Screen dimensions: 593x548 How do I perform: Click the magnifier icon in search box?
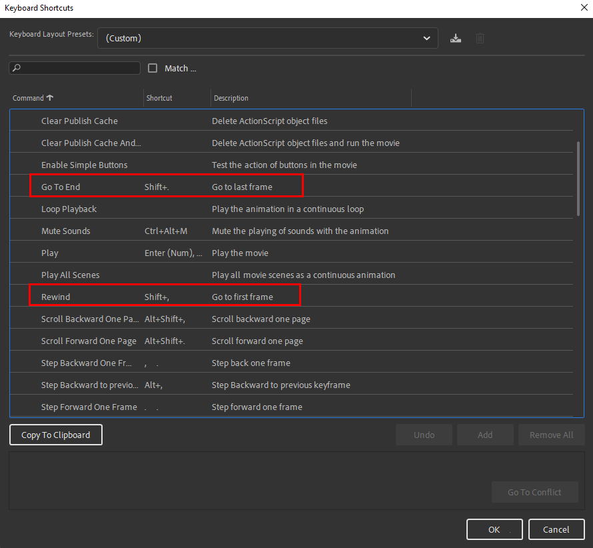18,68
